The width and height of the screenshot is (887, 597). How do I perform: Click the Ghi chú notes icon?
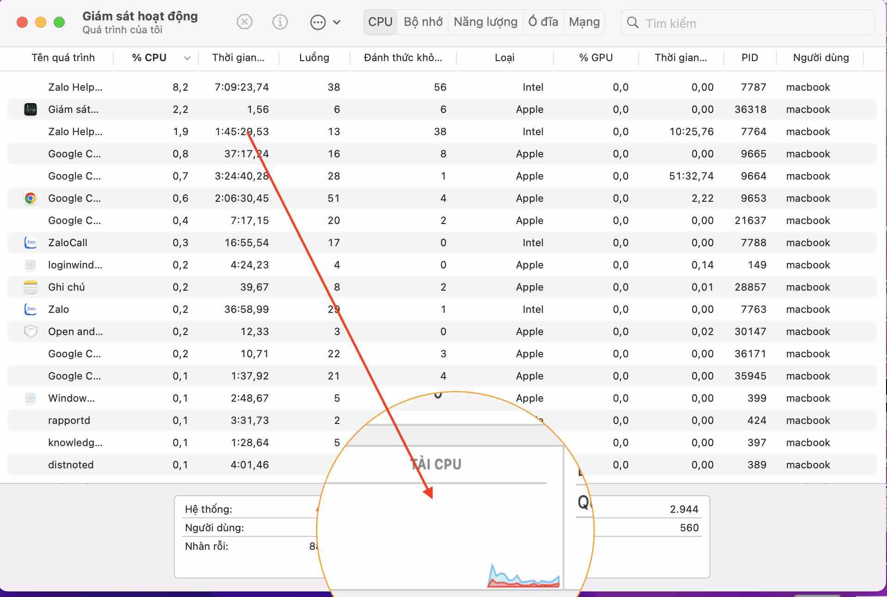tap(31, 287)
